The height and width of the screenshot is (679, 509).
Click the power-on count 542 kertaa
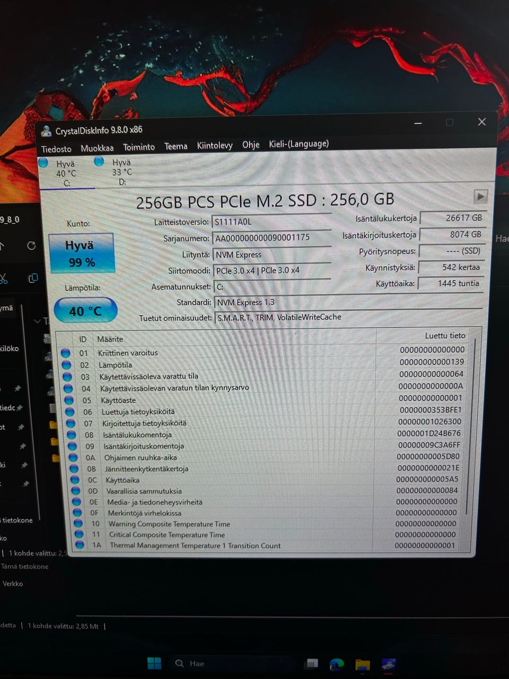[451, 267]
